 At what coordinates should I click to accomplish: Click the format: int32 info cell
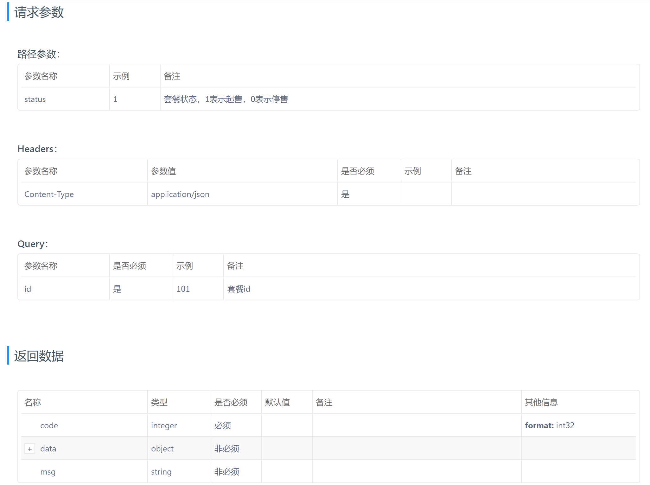[x=549, y=425]
